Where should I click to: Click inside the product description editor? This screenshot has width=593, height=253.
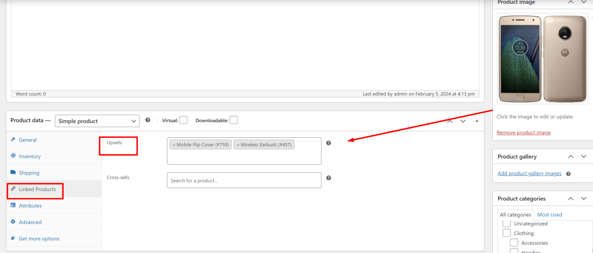tap(245, 45)
